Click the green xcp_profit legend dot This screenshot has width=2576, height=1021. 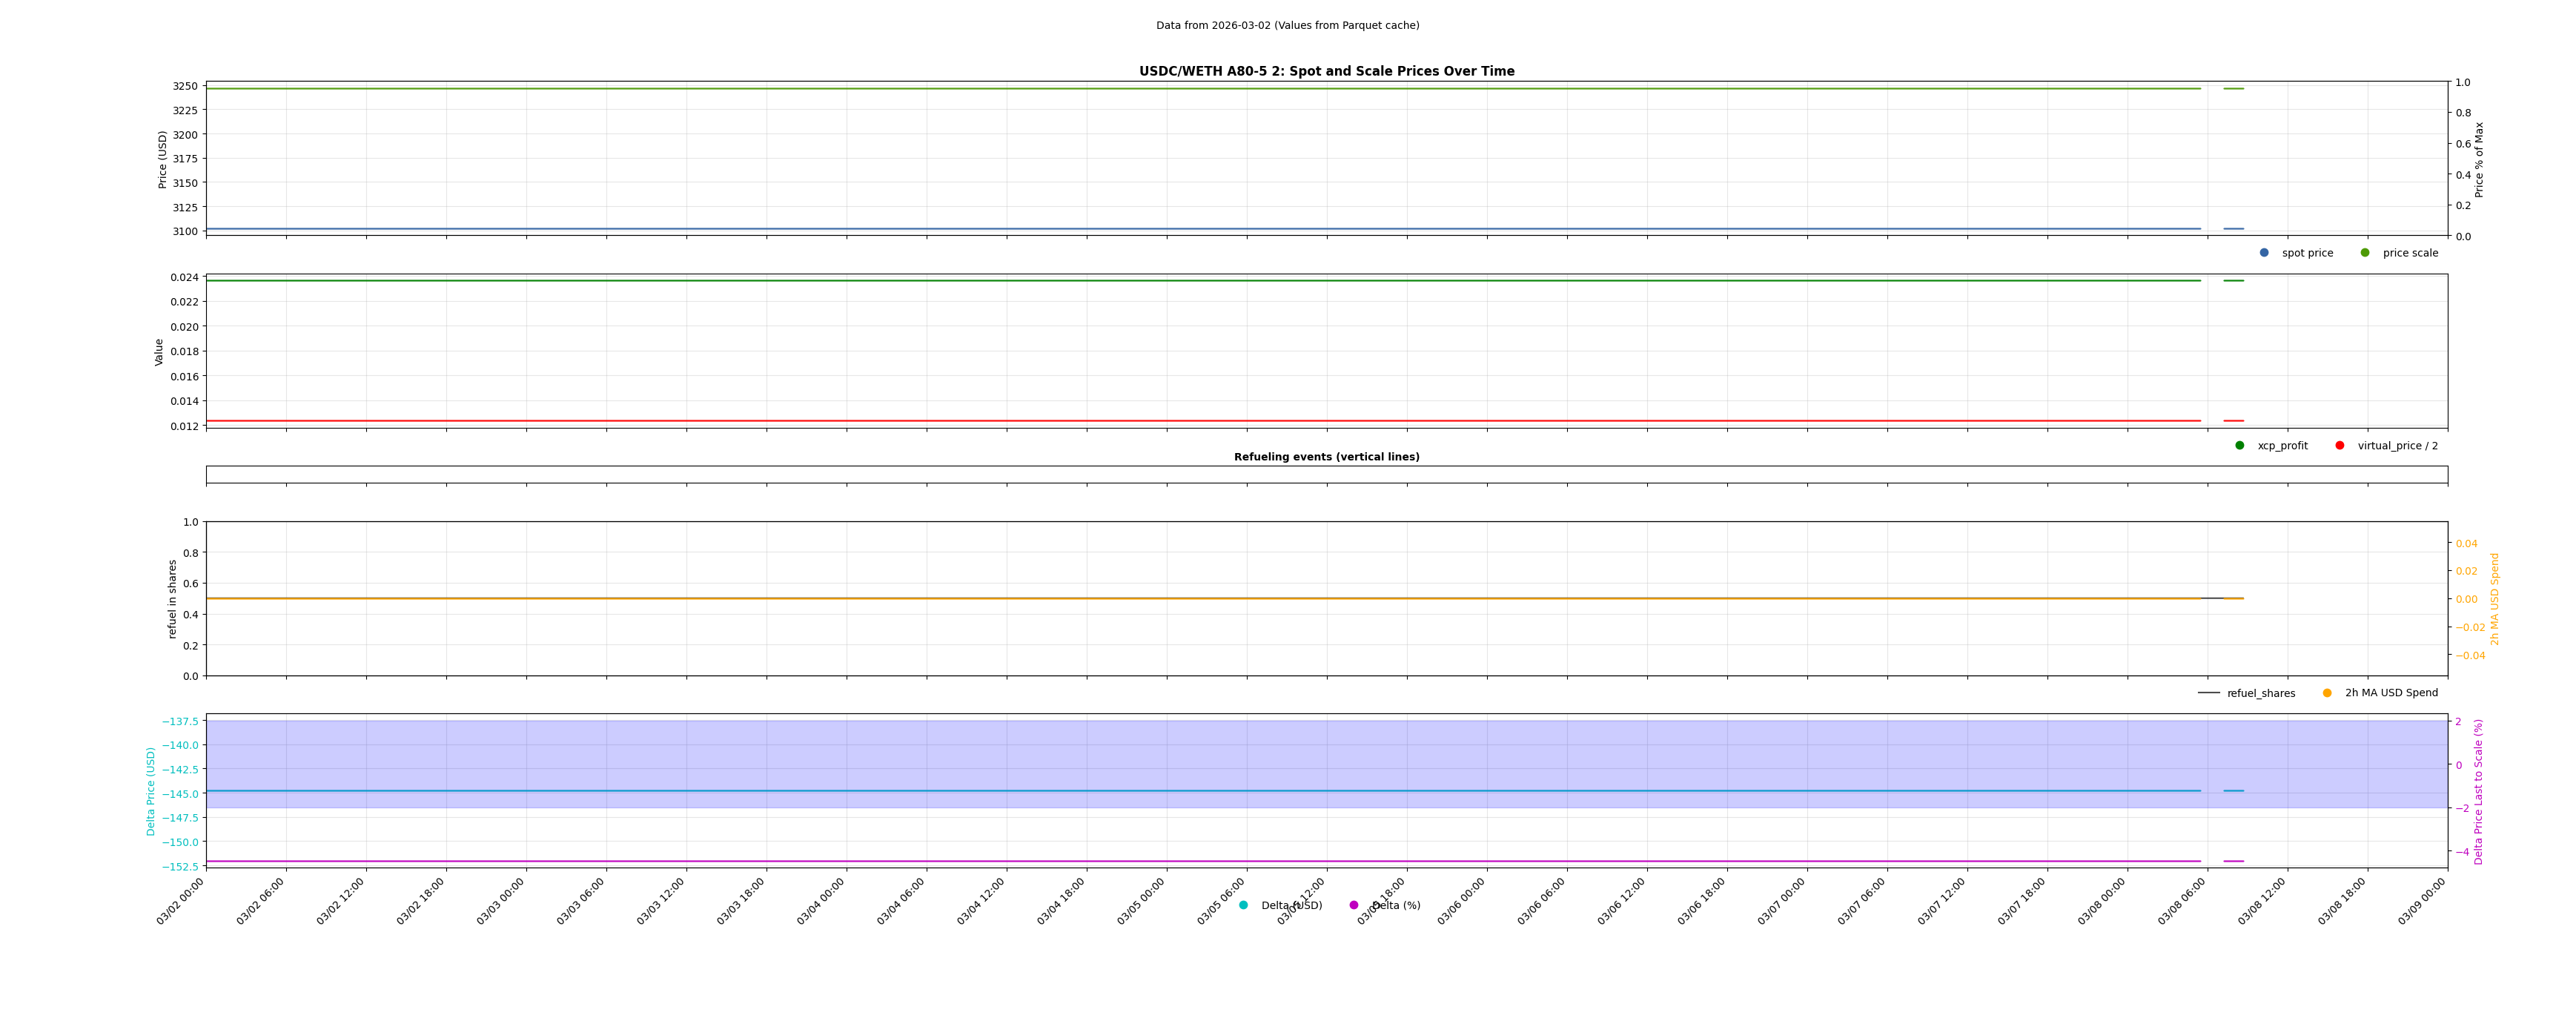[2240, 446]
